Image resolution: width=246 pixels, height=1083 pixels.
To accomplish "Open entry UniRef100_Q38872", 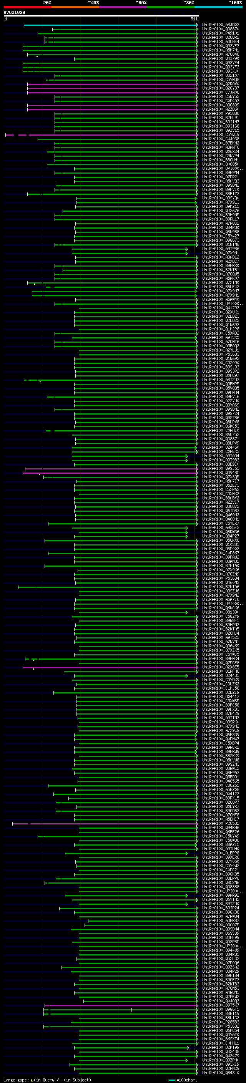I will coord(221,507).
